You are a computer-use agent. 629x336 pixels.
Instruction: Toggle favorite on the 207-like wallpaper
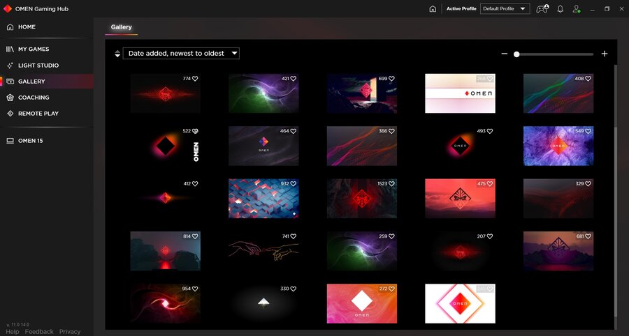point(490,236)
